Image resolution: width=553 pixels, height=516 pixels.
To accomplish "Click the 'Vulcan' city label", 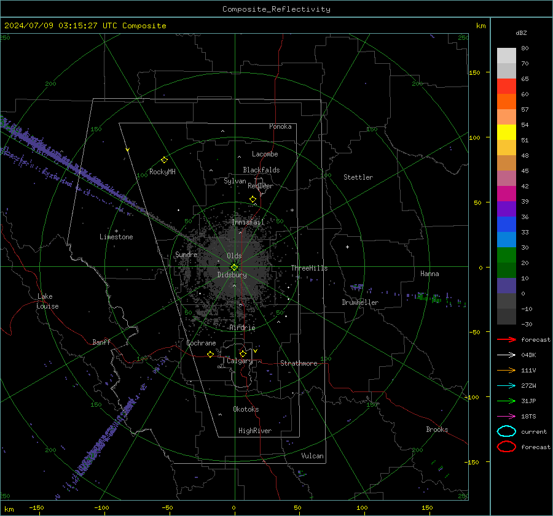I will [x=313, y=456].
